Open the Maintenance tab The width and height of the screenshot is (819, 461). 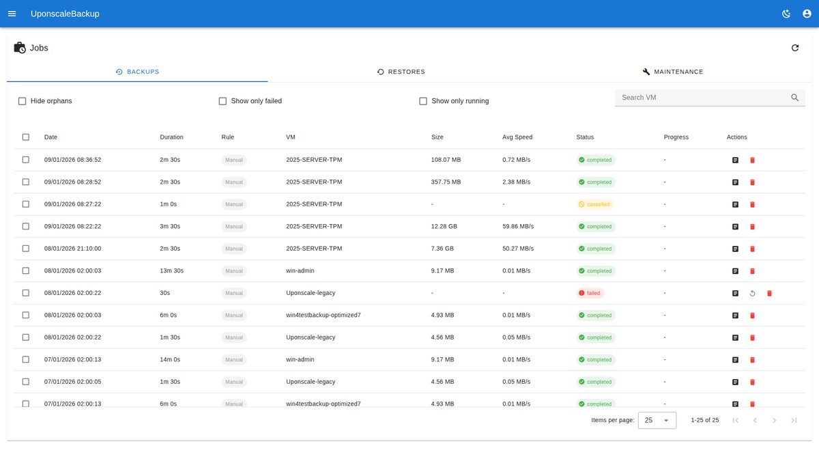tap(672, 72)
